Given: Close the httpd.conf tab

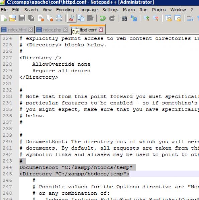Looking at the screenshot, I should pyautogui.click(x=101, y=30).
